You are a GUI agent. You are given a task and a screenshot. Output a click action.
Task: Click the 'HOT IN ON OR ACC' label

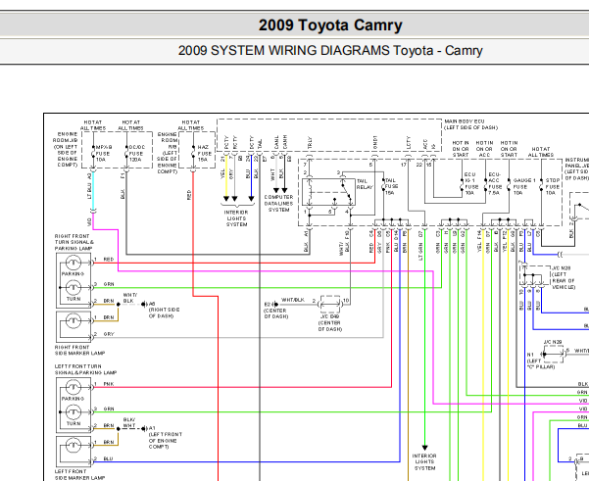[484, 149]
